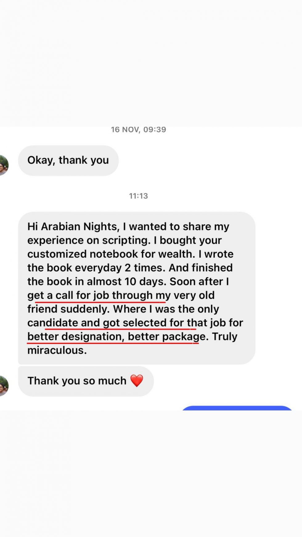
Task: Click the sender avatar beside "Okay, thank you"
Action: click(3, 165)
